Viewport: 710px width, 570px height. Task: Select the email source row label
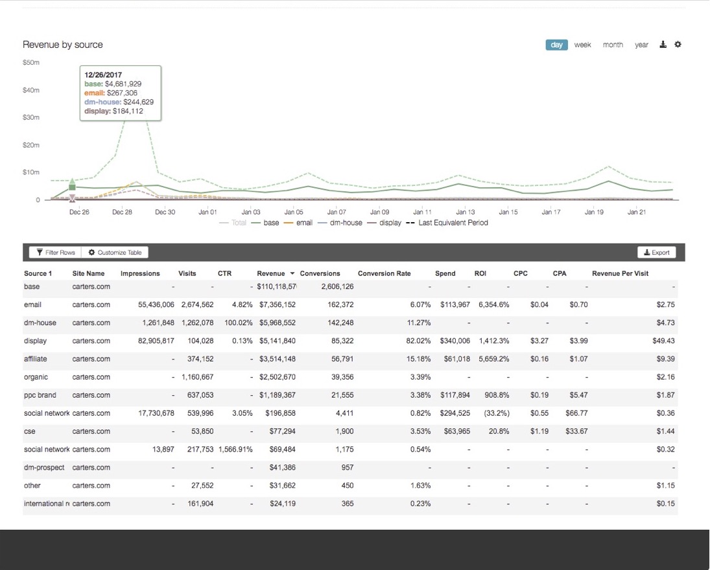point(32,304)
